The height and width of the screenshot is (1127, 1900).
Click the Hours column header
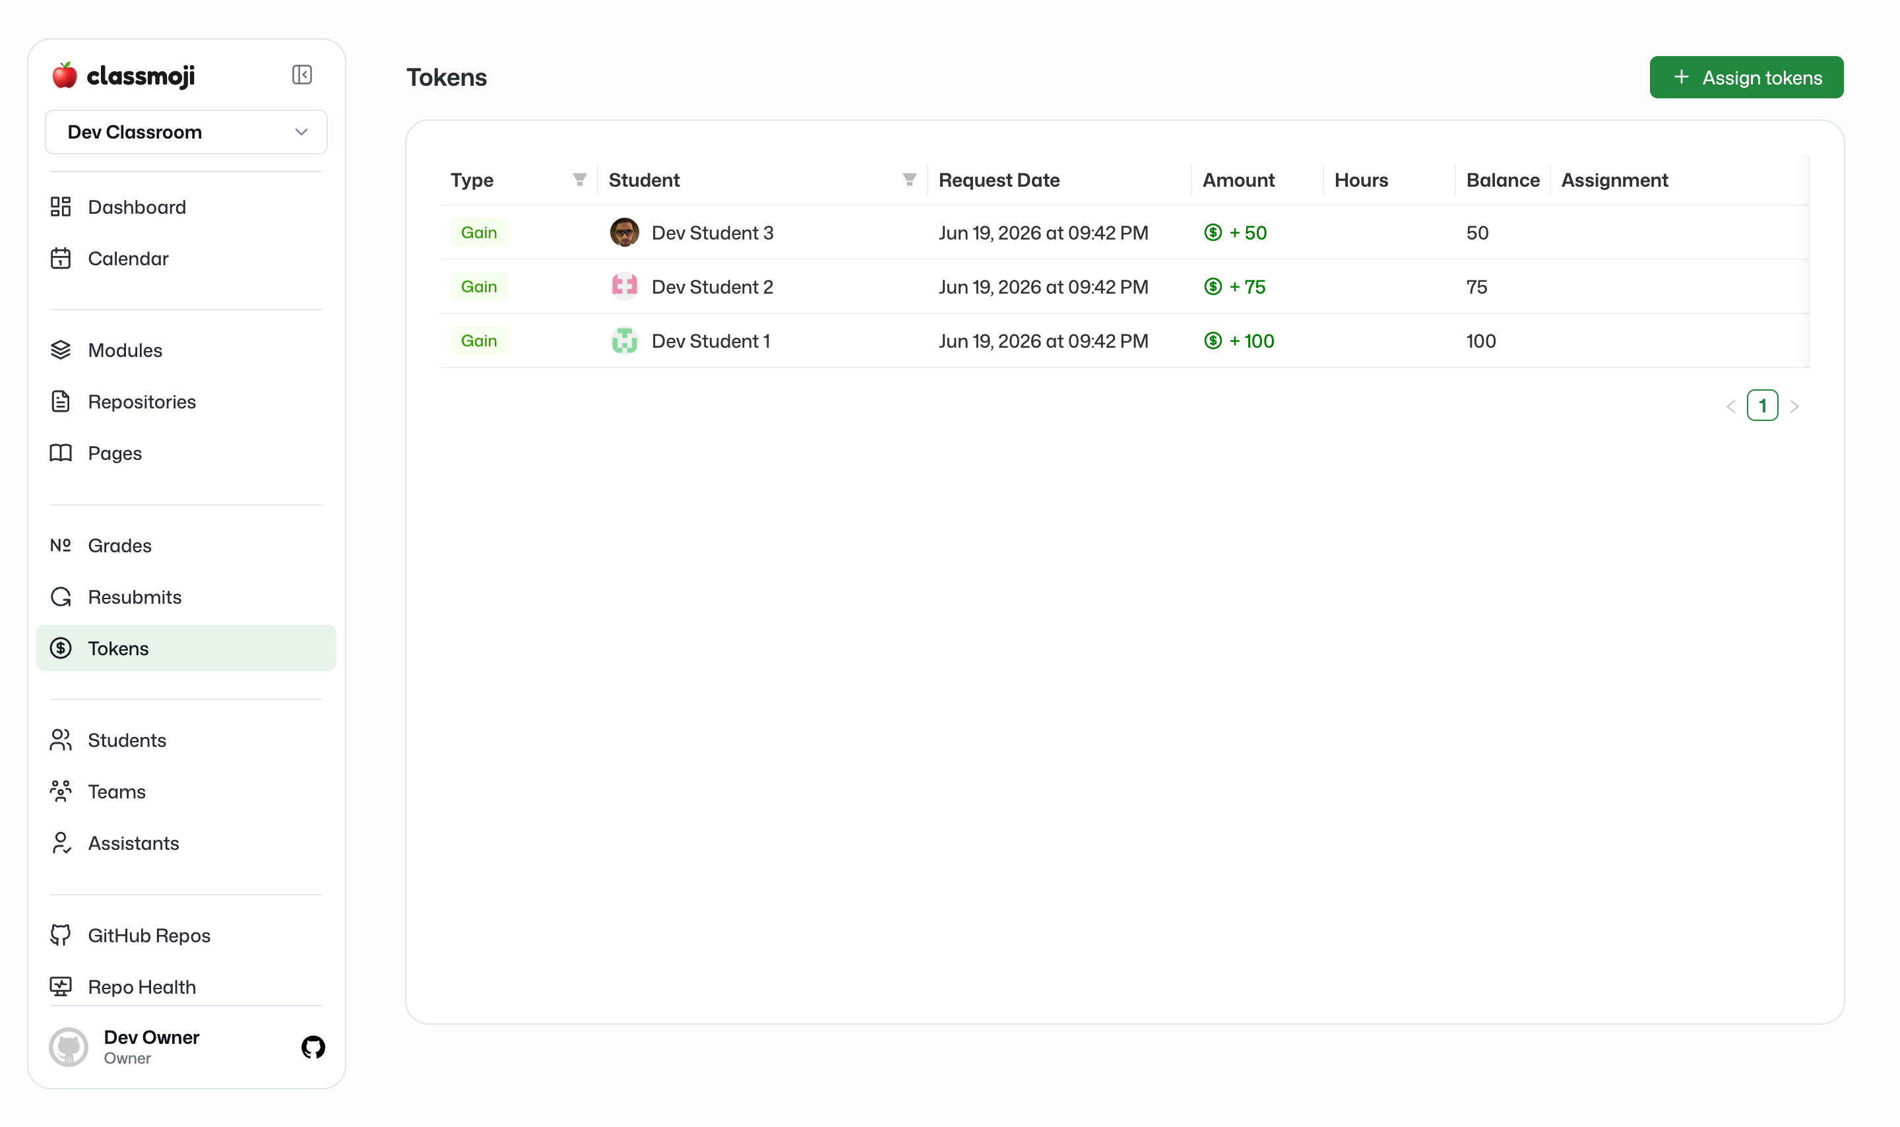1362,180
